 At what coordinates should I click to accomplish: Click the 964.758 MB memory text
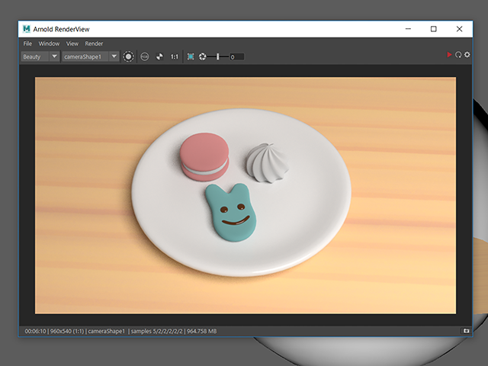(201, 331)
